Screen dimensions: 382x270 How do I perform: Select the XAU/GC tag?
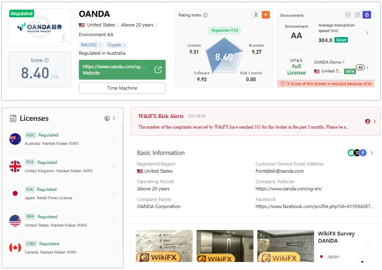click(91, 45)
